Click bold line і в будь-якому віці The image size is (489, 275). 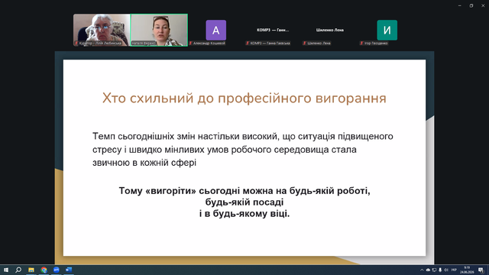click(x=244, y=214)
